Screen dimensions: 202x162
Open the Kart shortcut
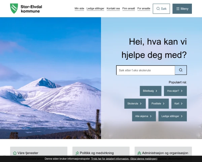pyautogui.click(x=179, y=104)
